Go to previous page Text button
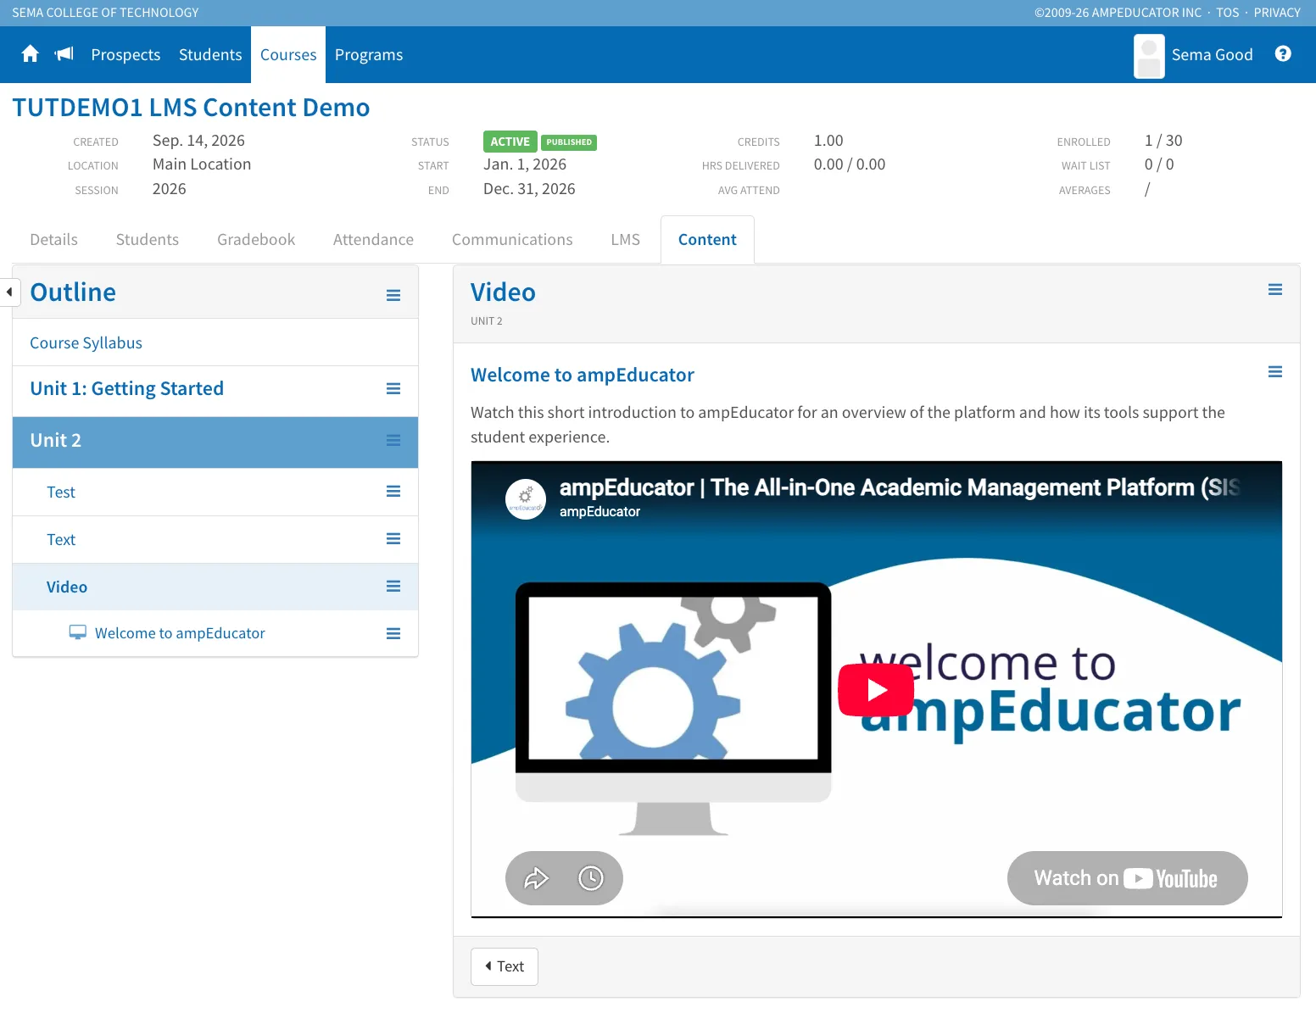Screen dimensions: 1316x1024 [505, 966]
